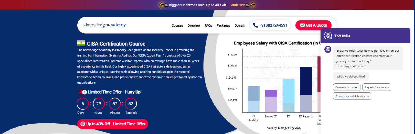Open the FAQs nav link
Screen dimensions: 415x134
208,25
